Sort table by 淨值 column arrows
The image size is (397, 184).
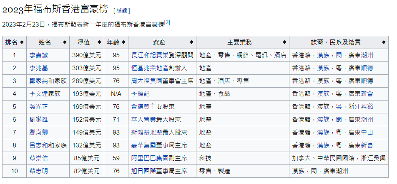(99, 42)
